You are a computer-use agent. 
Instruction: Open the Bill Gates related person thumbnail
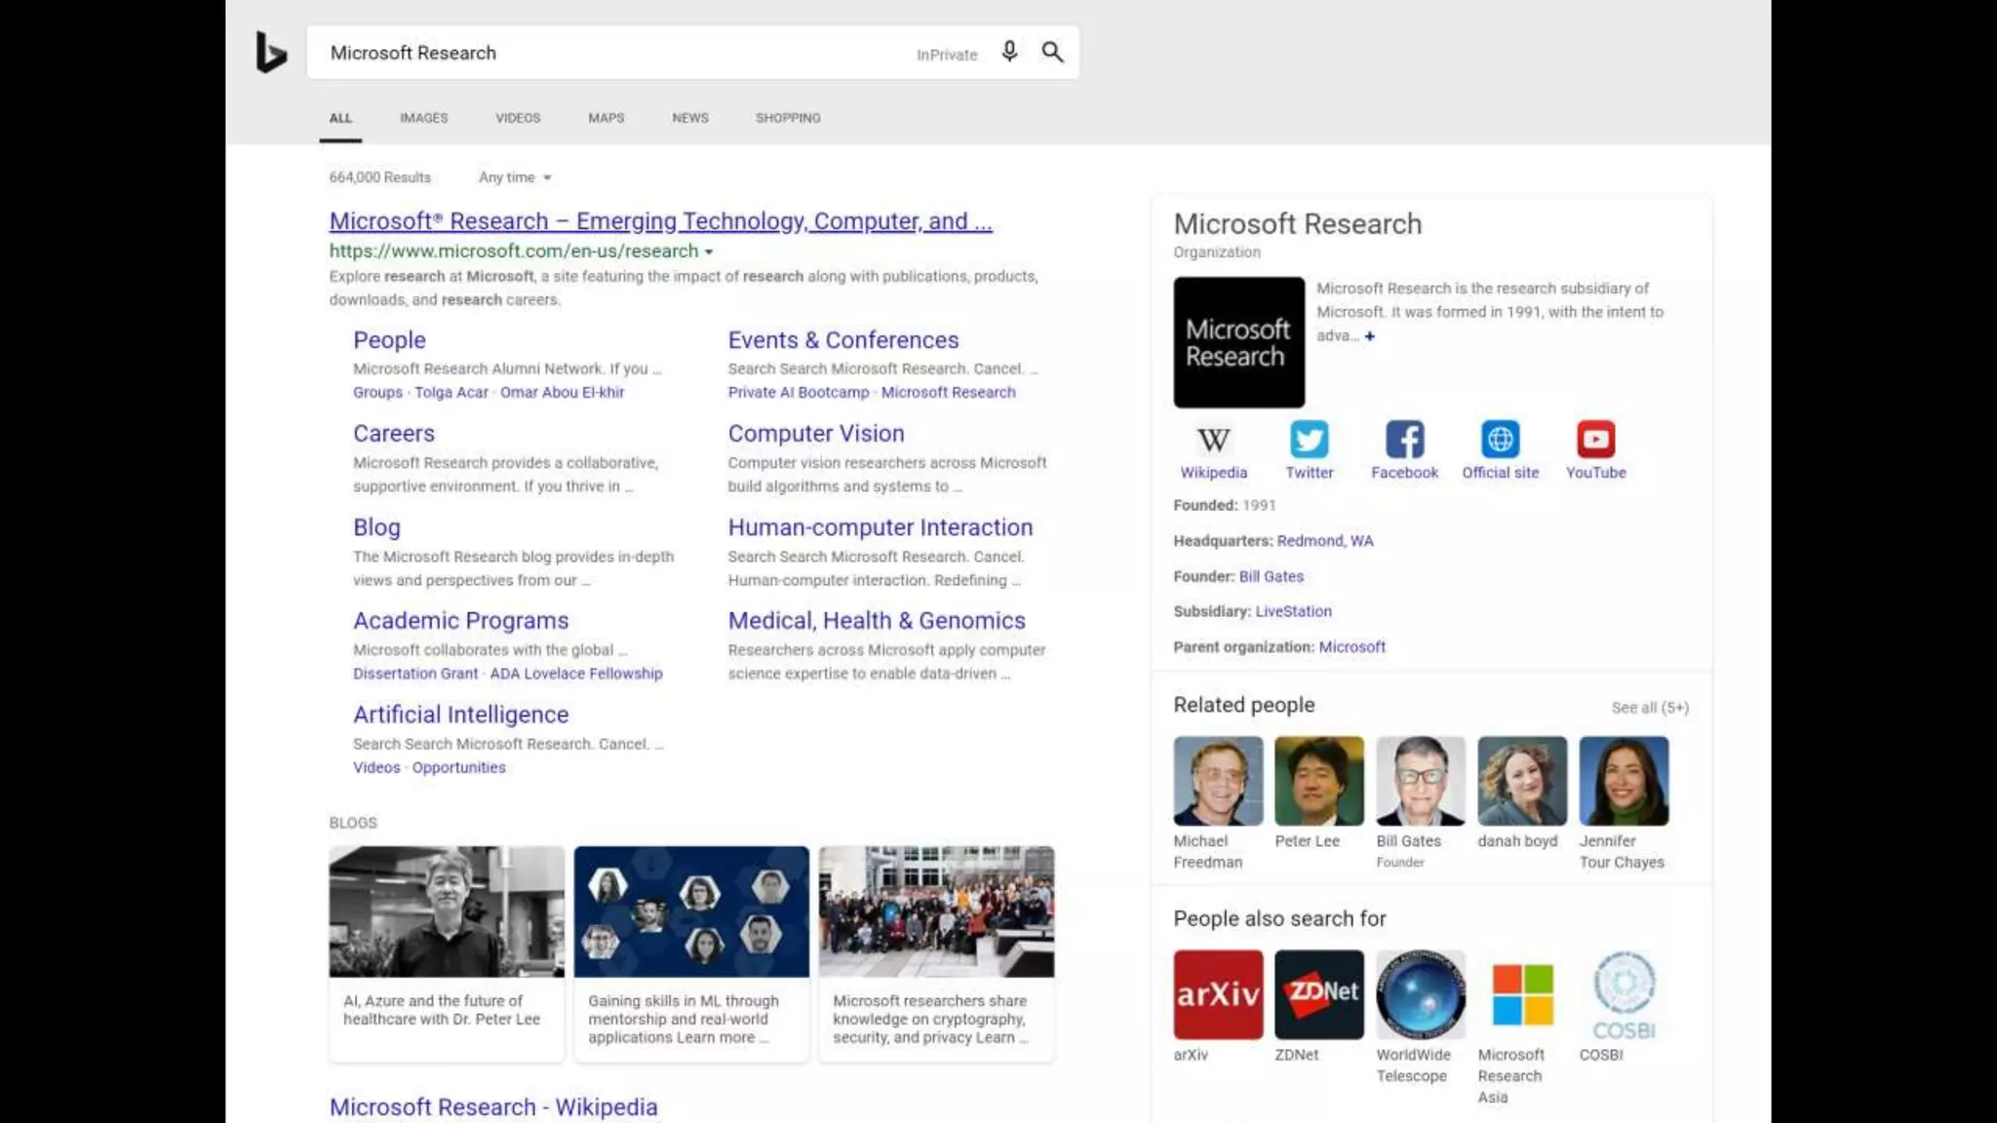[1421, 781]
